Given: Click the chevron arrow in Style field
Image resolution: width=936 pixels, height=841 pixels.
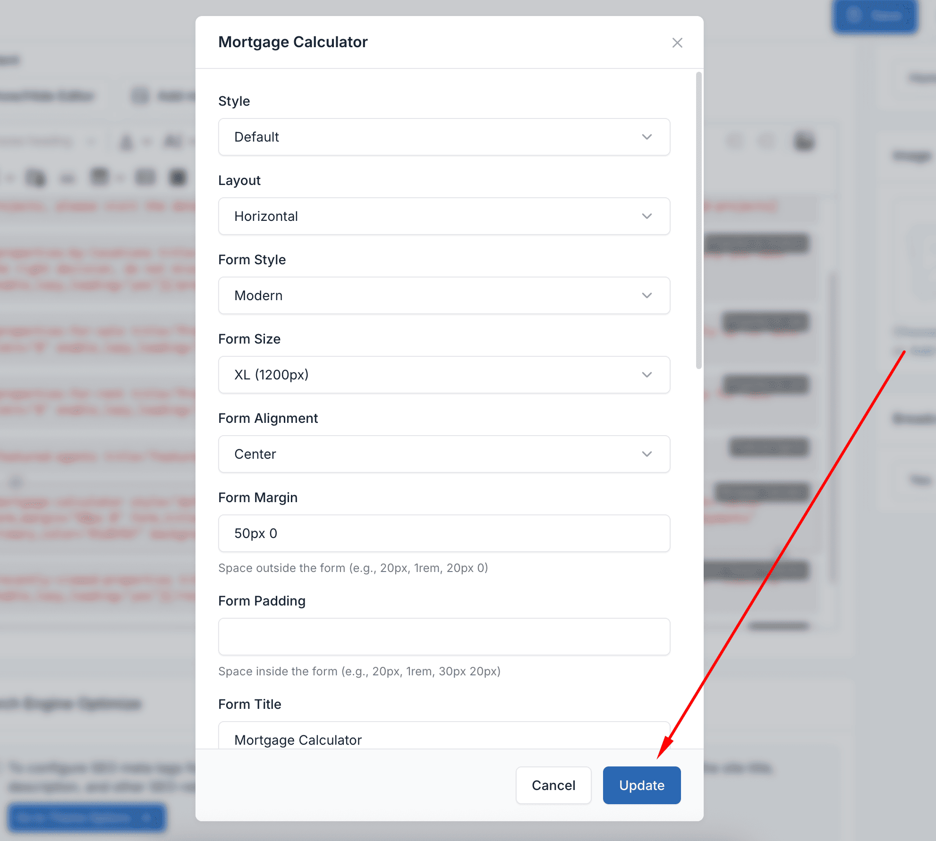Looking at the screenshot, I should [x=647, y=137].
